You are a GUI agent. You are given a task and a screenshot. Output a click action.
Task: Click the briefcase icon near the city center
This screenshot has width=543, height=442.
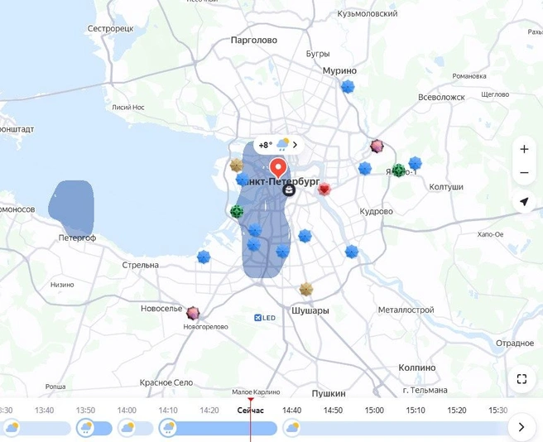click(289, 190)
